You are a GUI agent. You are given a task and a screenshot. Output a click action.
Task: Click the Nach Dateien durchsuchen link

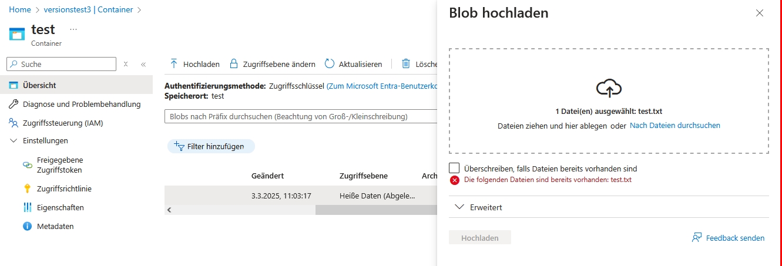point(674,125)
